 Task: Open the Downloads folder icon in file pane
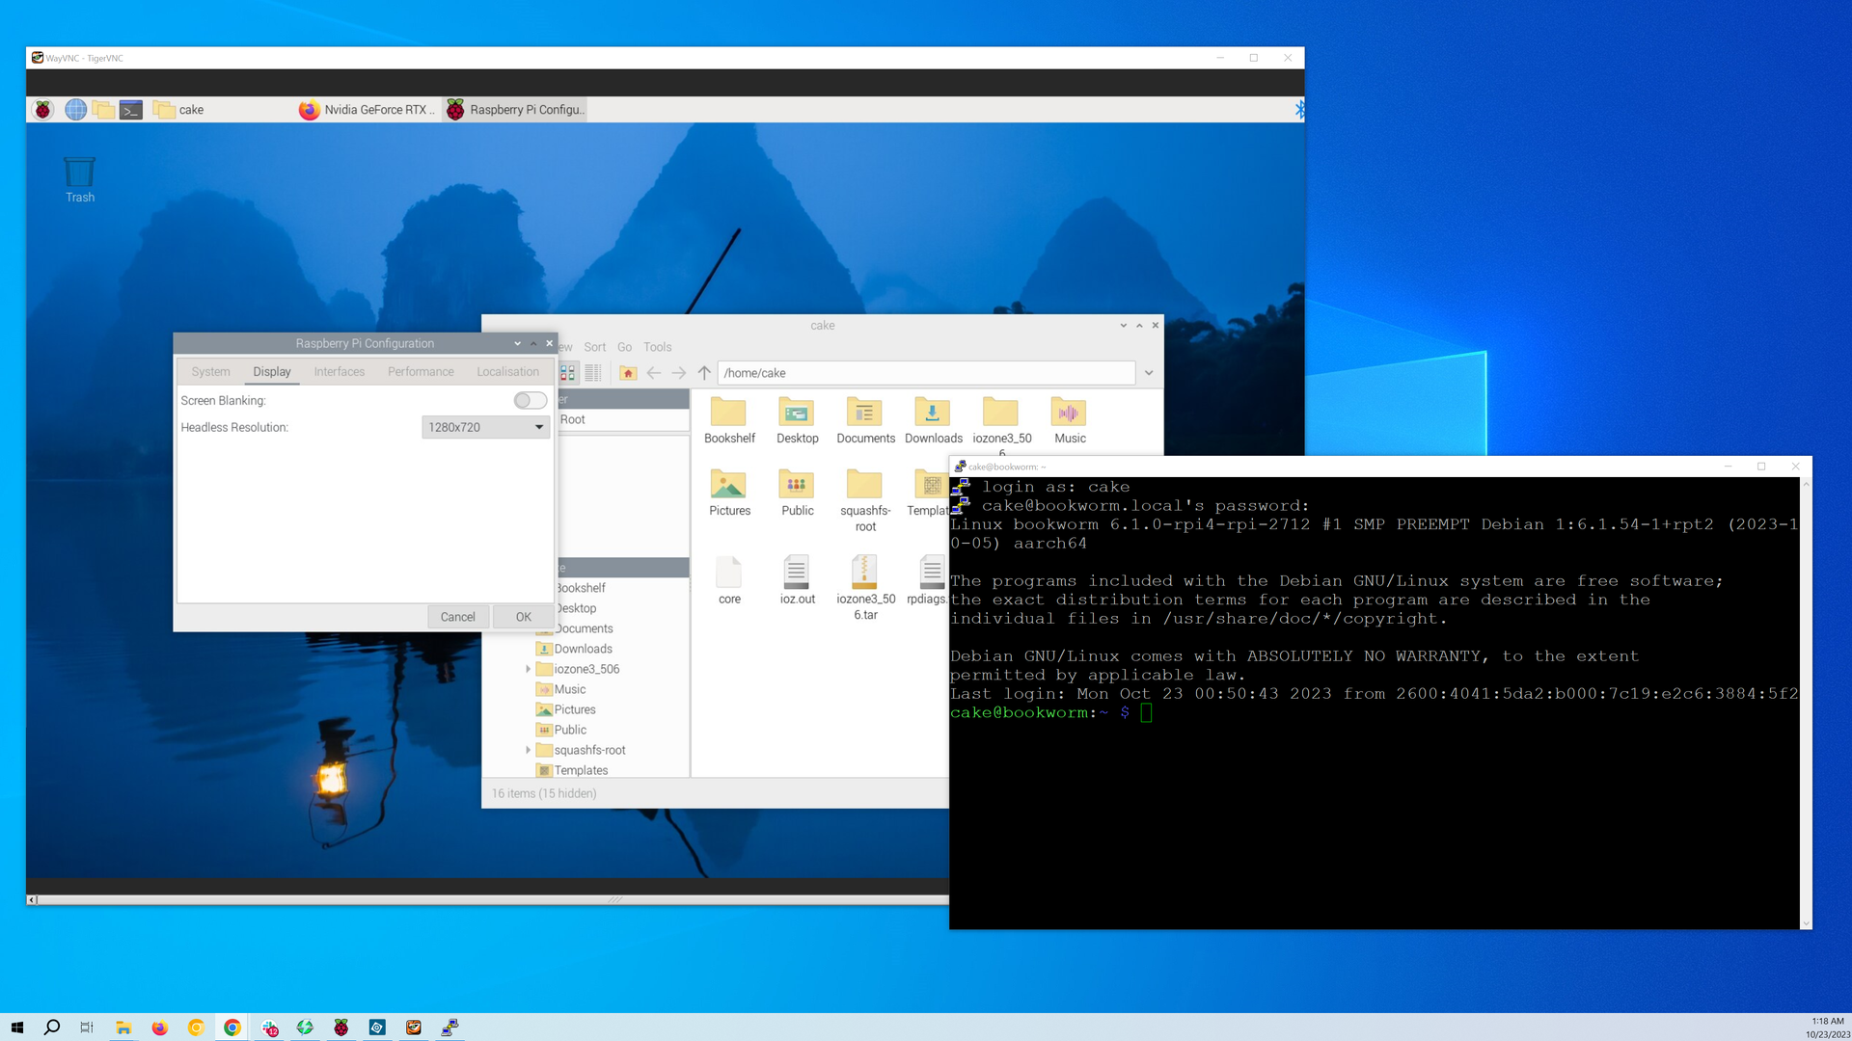pyautogui.click(x=933, y=420)
